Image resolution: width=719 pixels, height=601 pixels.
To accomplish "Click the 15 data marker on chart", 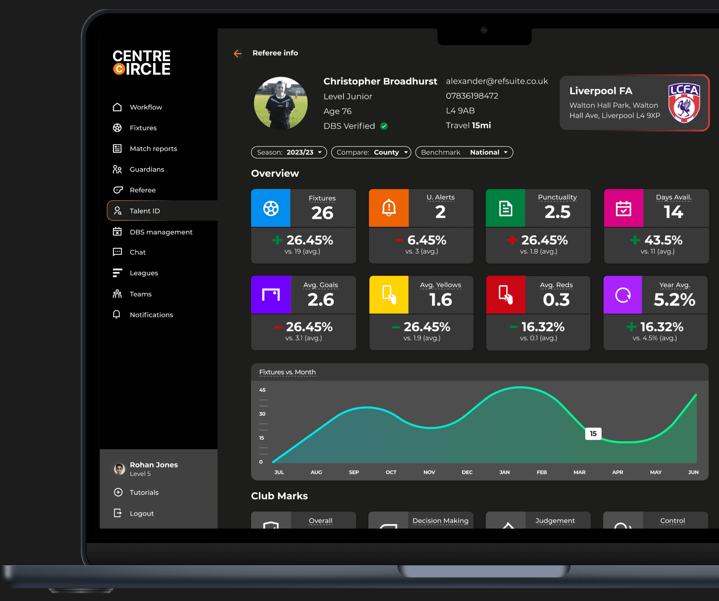I will coord(593,434).
